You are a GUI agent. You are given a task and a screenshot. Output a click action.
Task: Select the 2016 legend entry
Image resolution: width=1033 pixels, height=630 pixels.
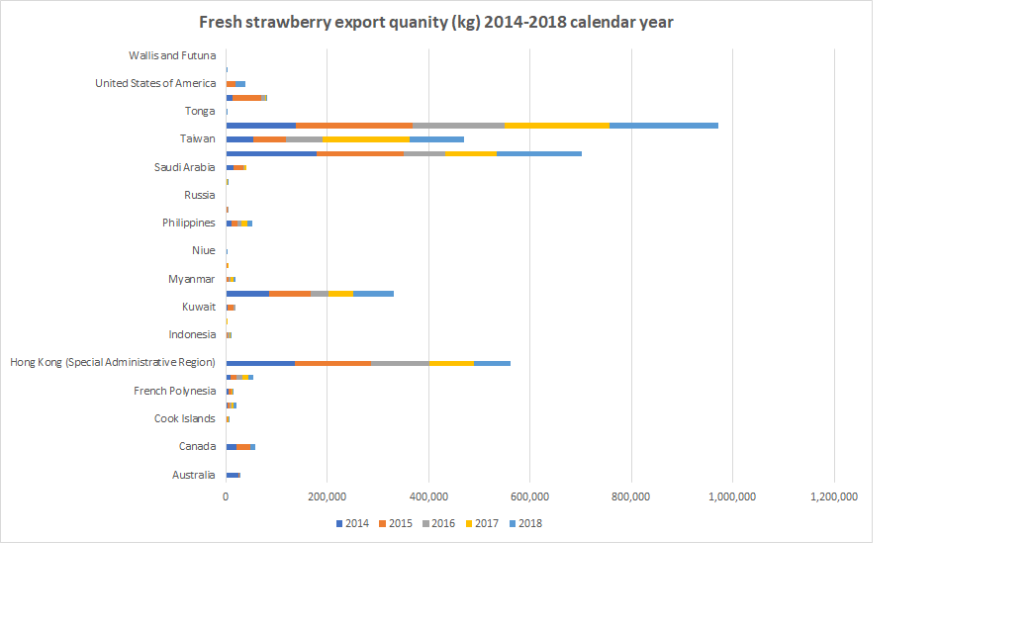point(438,523)
